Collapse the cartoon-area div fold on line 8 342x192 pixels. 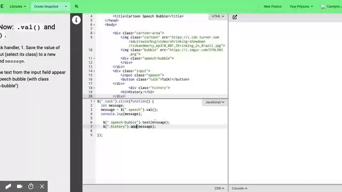[x=94, y=33]
